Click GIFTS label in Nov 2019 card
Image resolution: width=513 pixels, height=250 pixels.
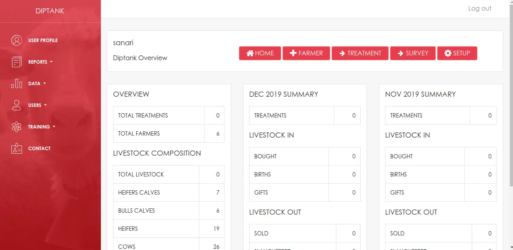click(x=397, y=193)
